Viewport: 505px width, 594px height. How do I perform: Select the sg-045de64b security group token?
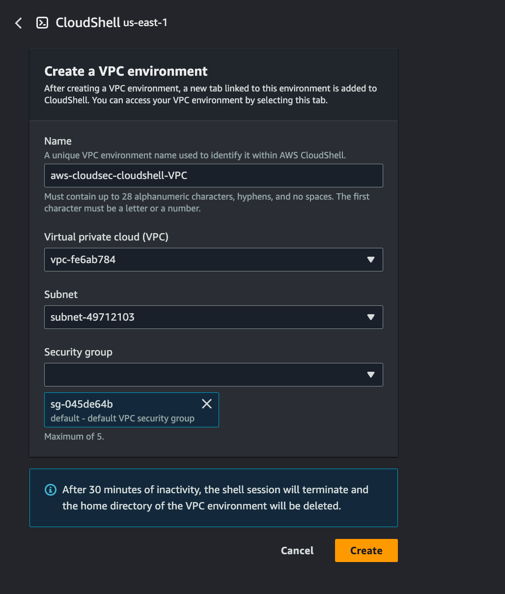pos(132,410)
